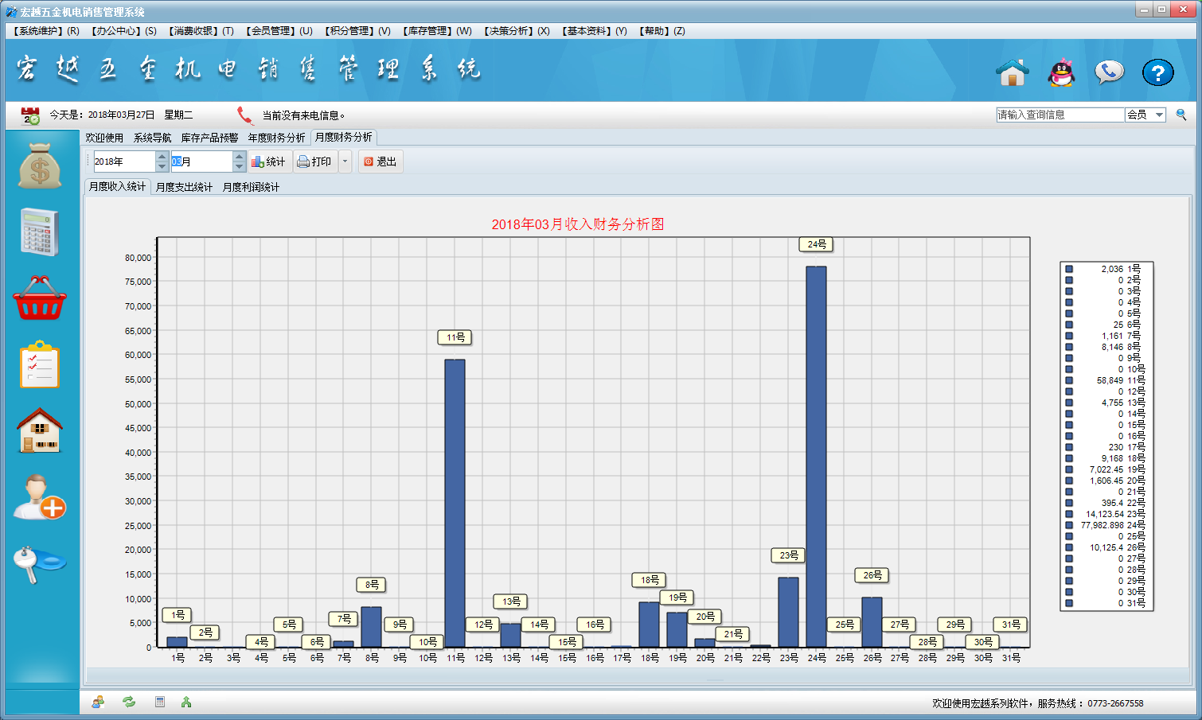Screen dimensions: 1202x720
Task: Open the QQ penguin contact icon
Action: click(1061, 72)
